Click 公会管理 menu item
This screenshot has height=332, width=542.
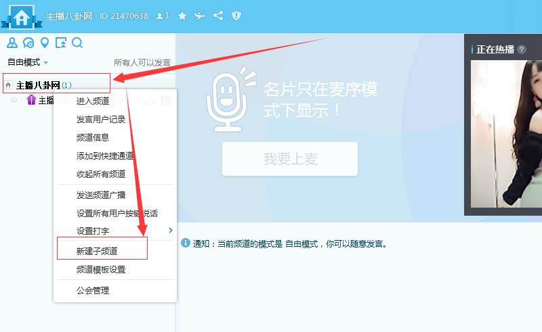tap(93, 291)
